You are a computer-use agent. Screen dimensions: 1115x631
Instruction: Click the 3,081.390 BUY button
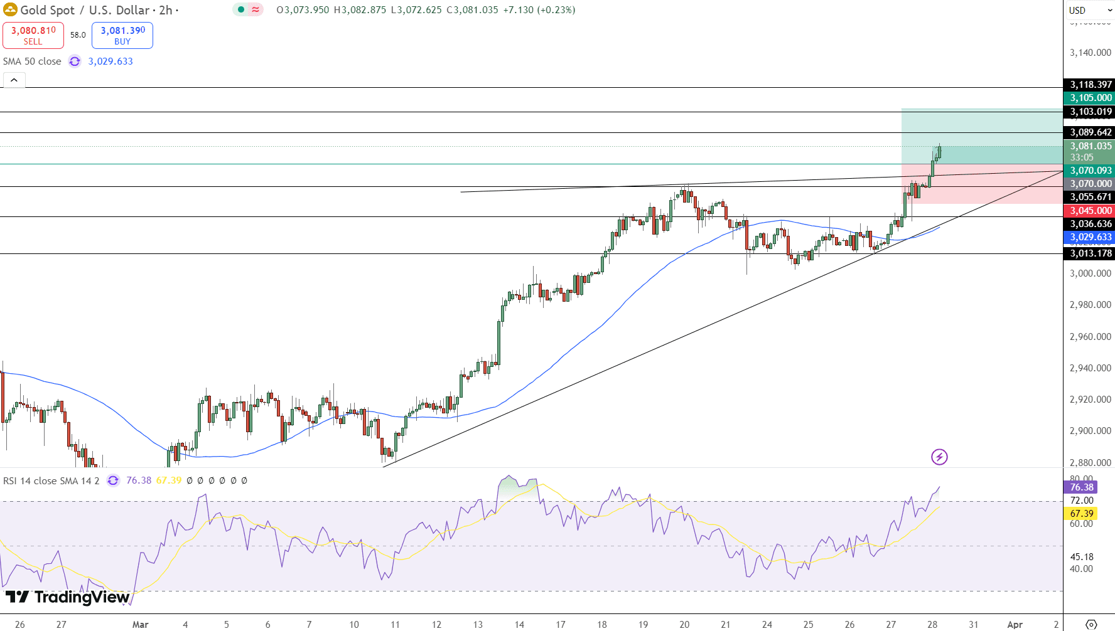pos(122,35)
